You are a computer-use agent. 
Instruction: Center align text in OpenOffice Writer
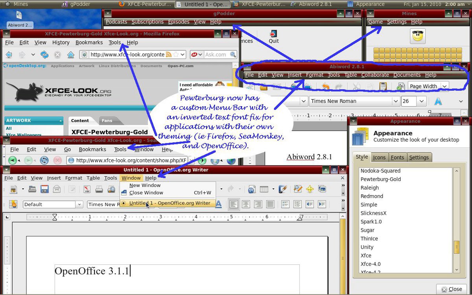tap(246, 204)
